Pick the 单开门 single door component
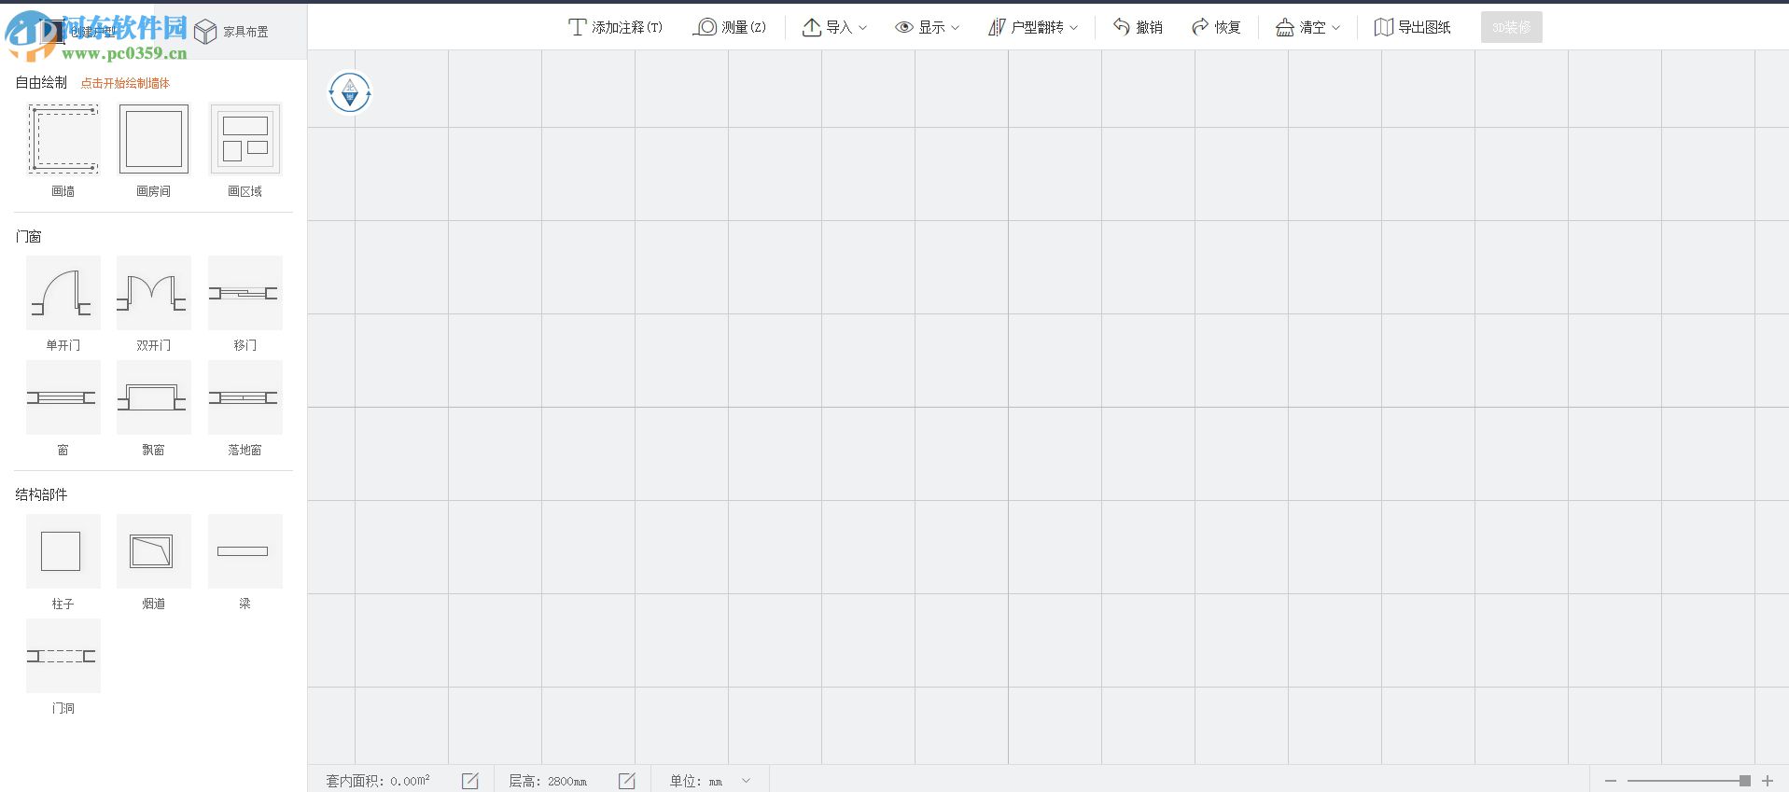The height and width of the screenshot is (792, 1789). tap(63, 293)
